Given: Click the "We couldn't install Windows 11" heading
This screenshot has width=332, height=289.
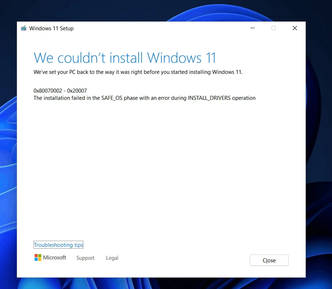Looking at the screenshot, I should click(125, 58).
